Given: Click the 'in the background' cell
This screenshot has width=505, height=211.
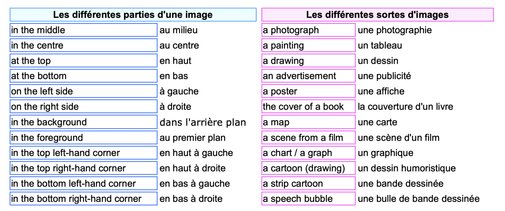Looking at the screenshot, I should 84,122.
